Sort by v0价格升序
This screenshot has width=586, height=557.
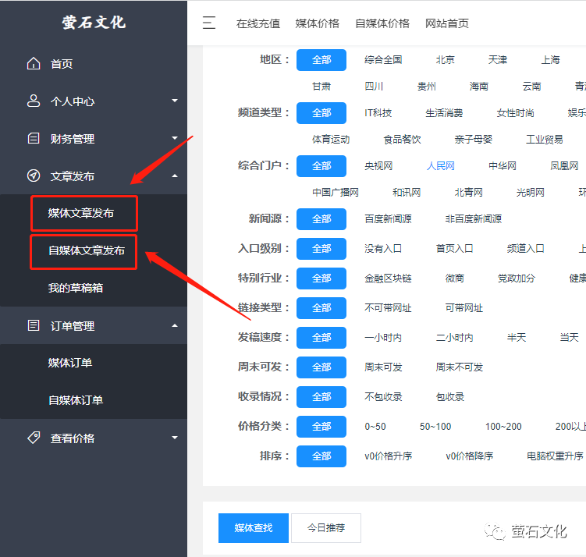tap(389, 456)
